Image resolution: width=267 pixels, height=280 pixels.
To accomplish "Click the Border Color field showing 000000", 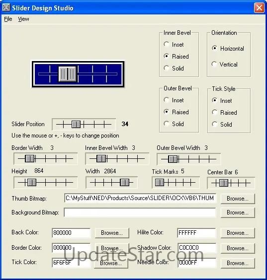I will click(x=71, y=248).
